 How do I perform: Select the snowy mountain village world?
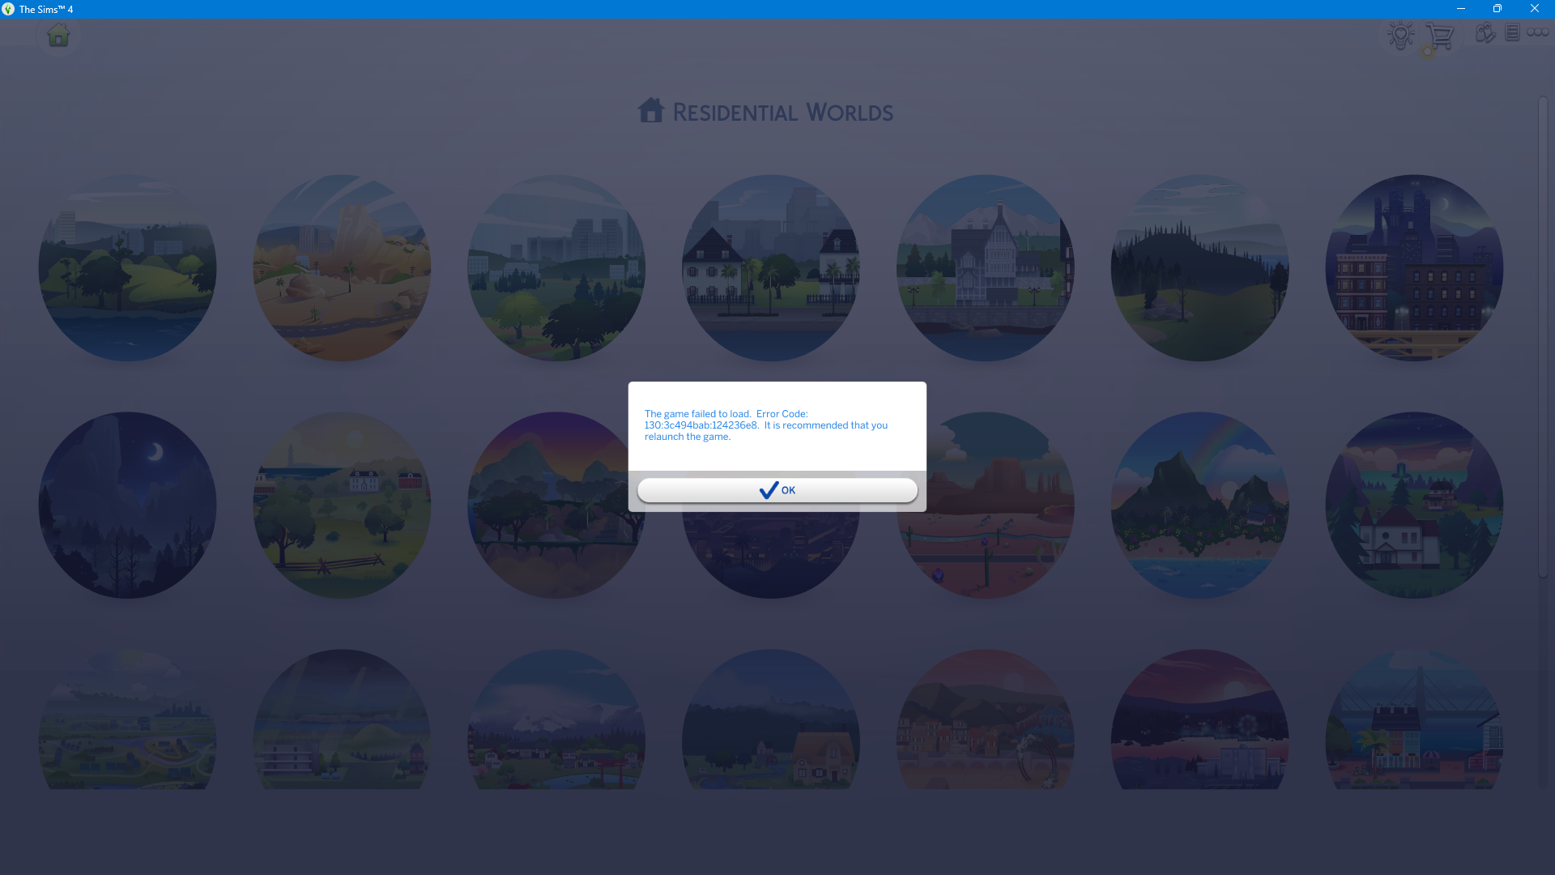point(556,719)
